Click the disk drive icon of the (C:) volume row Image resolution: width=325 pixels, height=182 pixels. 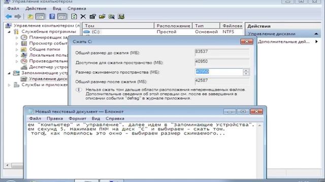[x=87, y=32]
